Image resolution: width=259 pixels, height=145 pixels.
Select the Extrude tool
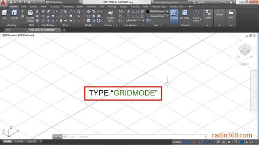[14, 15]
